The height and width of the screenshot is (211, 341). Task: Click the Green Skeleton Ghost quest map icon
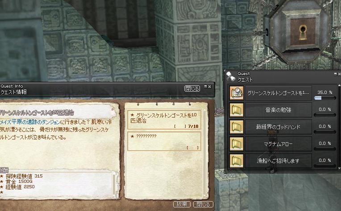(x=237, y=93)
